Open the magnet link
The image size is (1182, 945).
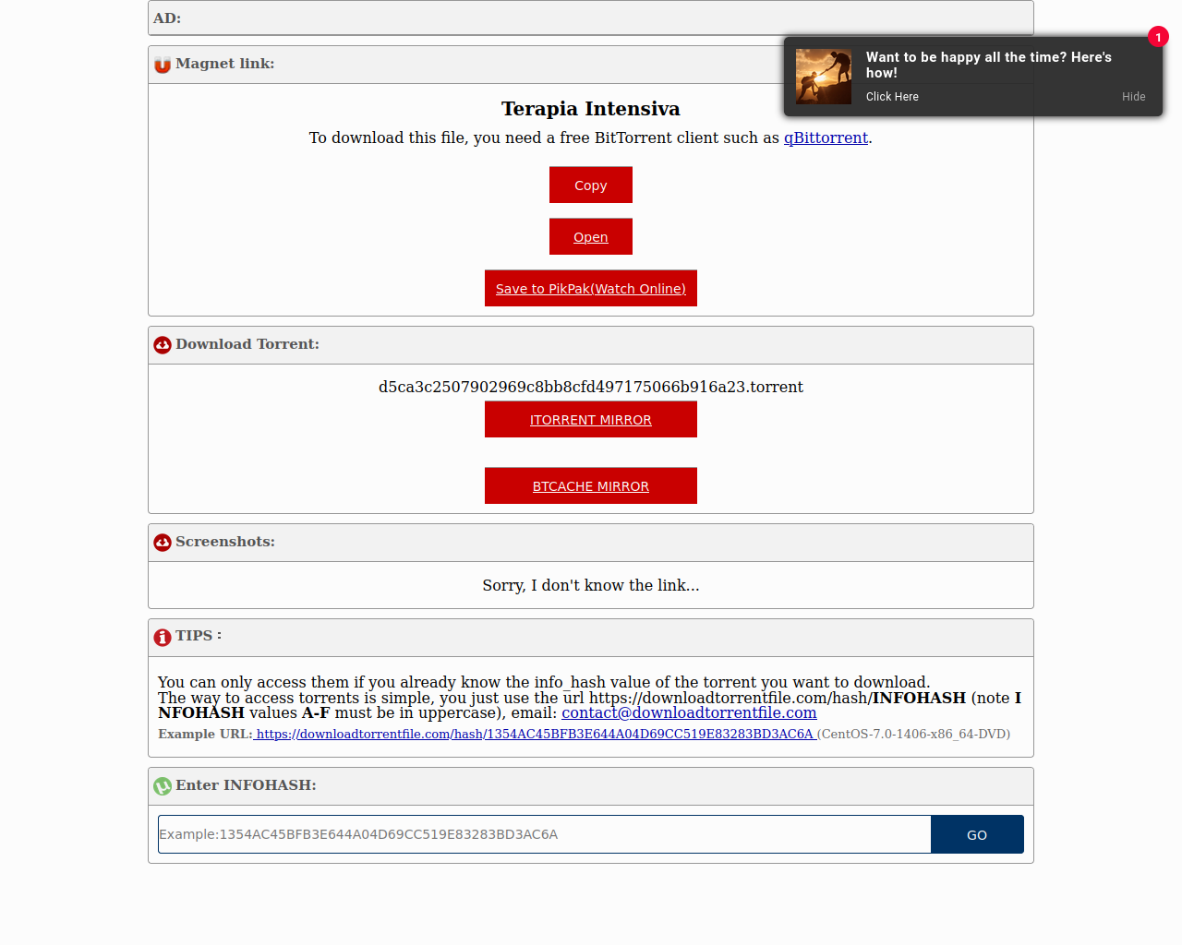[x=591, y=236]
